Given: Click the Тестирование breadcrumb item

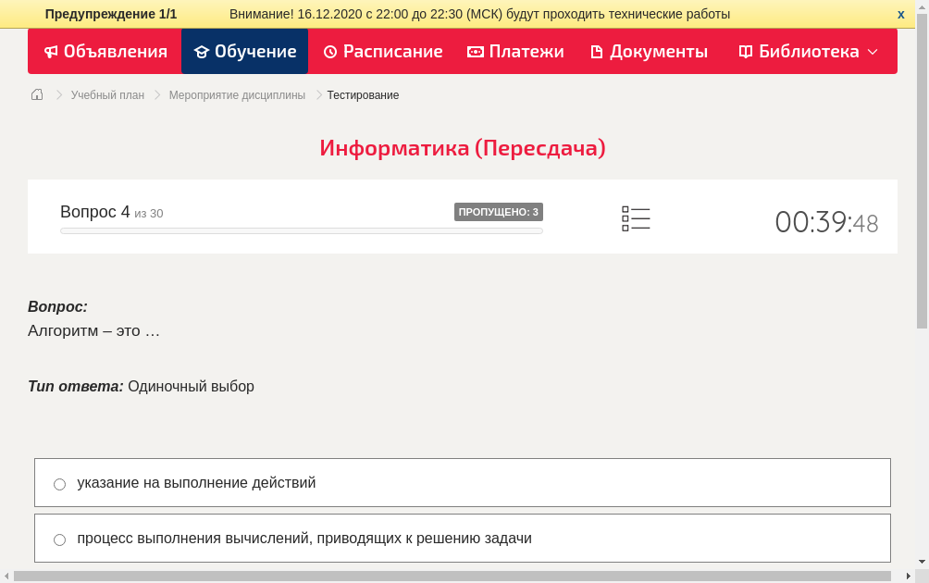Looking at the screenshot, I should [362, 94].
